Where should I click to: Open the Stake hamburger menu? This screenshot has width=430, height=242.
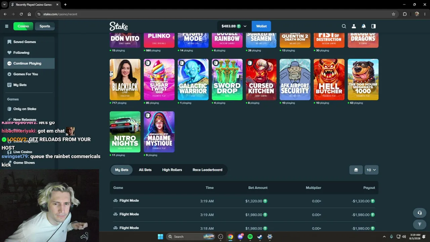6,26
